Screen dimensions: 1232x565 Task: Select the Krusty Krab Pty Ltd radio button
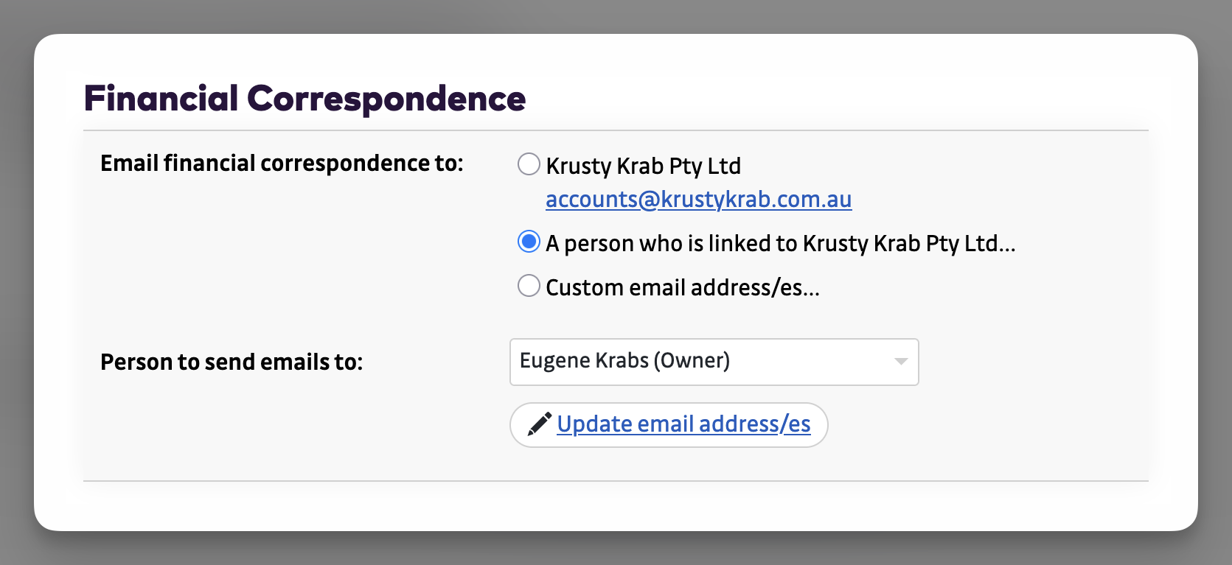(x=529, y=164)
